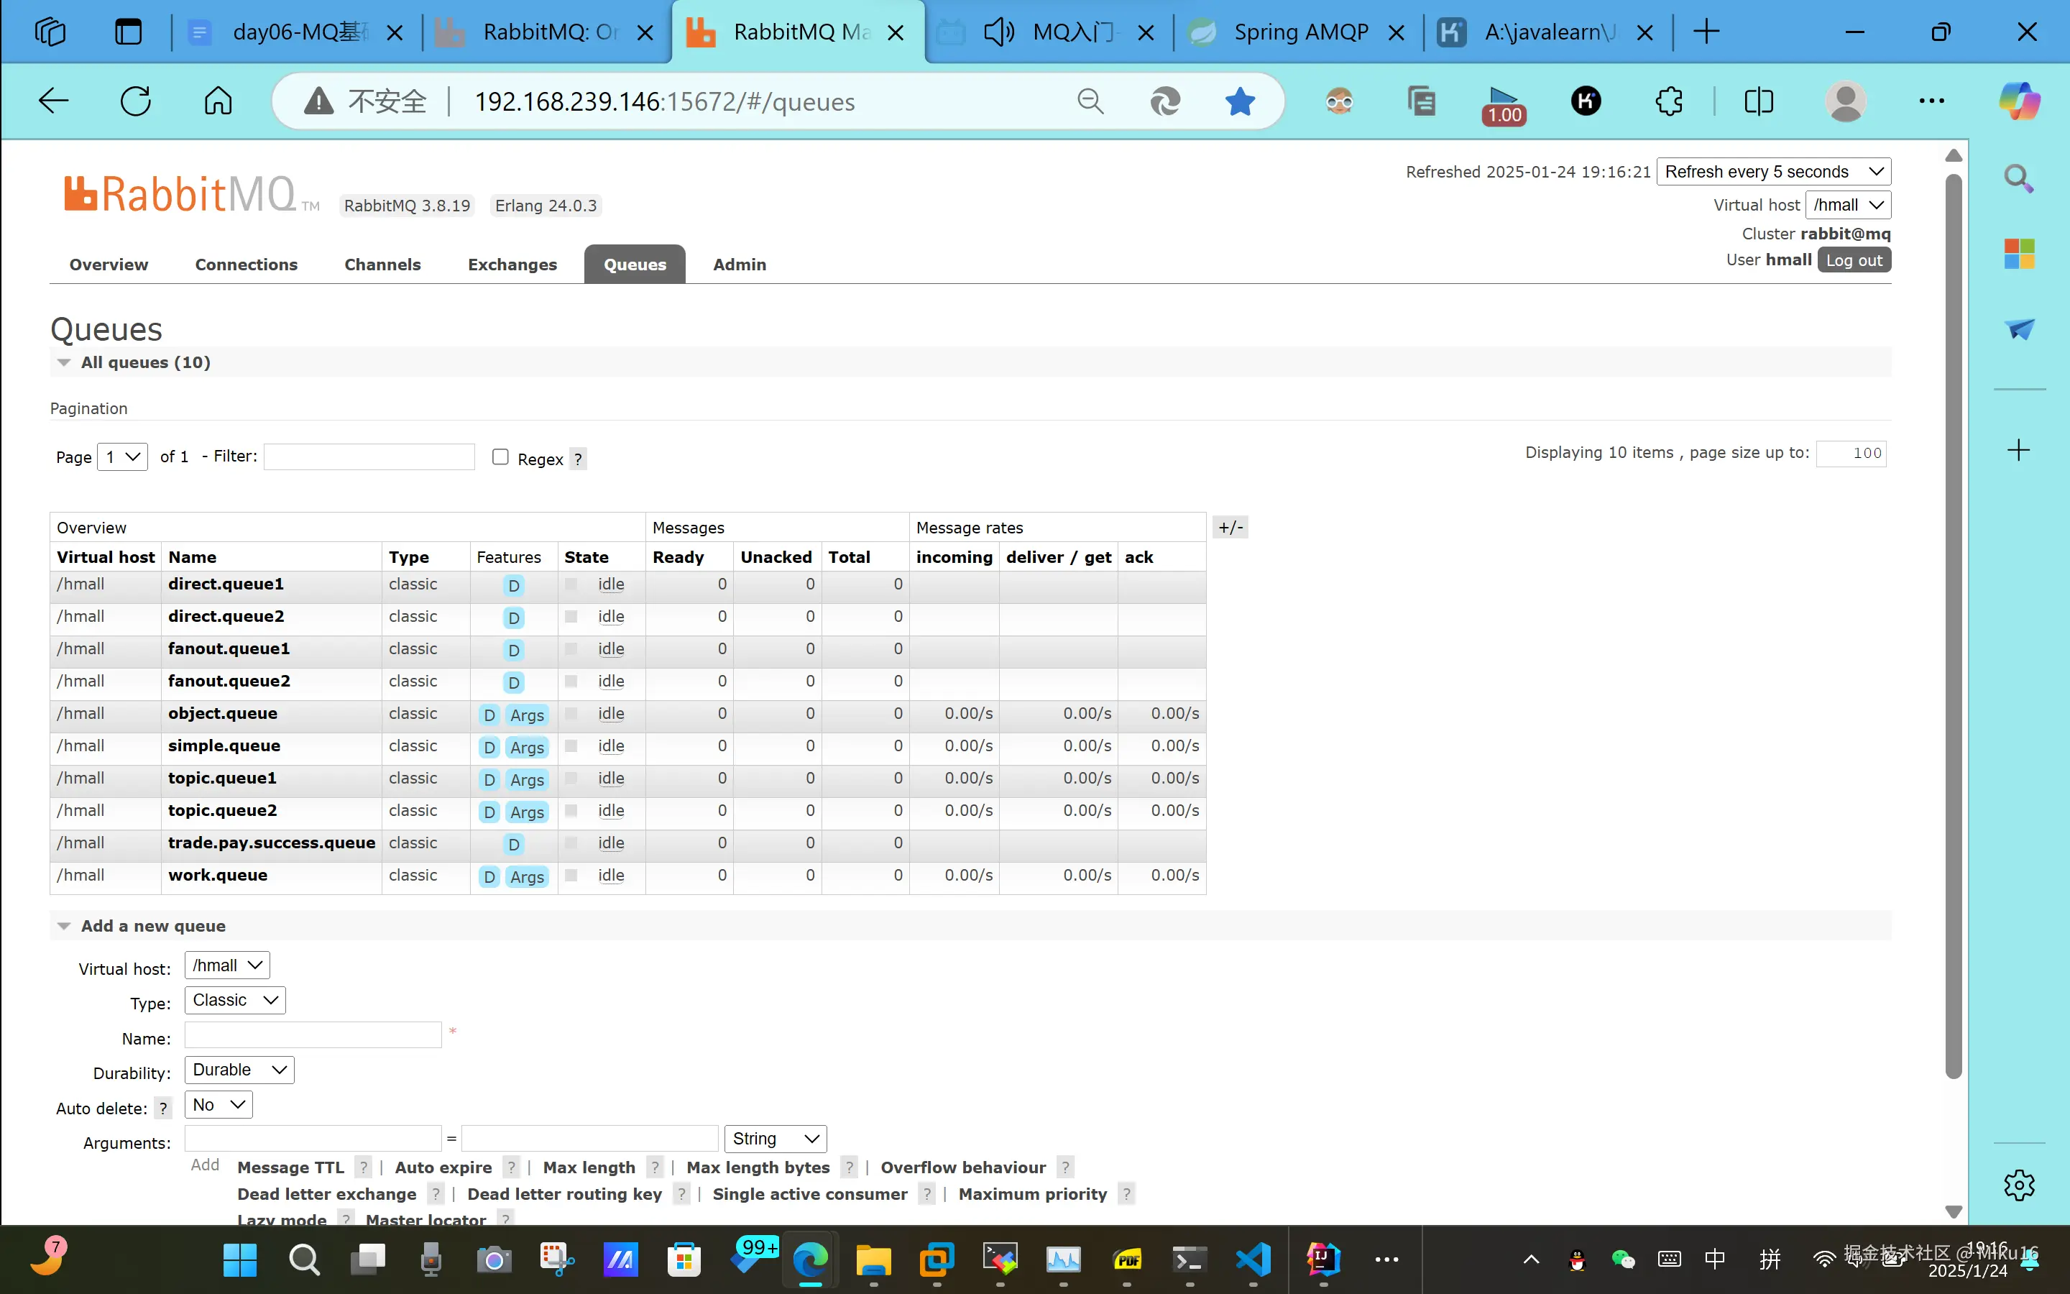Image resolution: width=2070 pixels, height=1294 pixels.
Task: Click the queue Name input field
Action: [313, 1035]
